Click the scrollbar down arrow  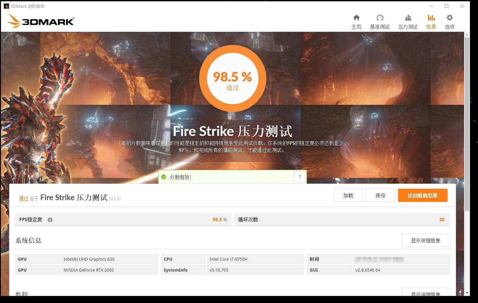(x=467, y=293)
